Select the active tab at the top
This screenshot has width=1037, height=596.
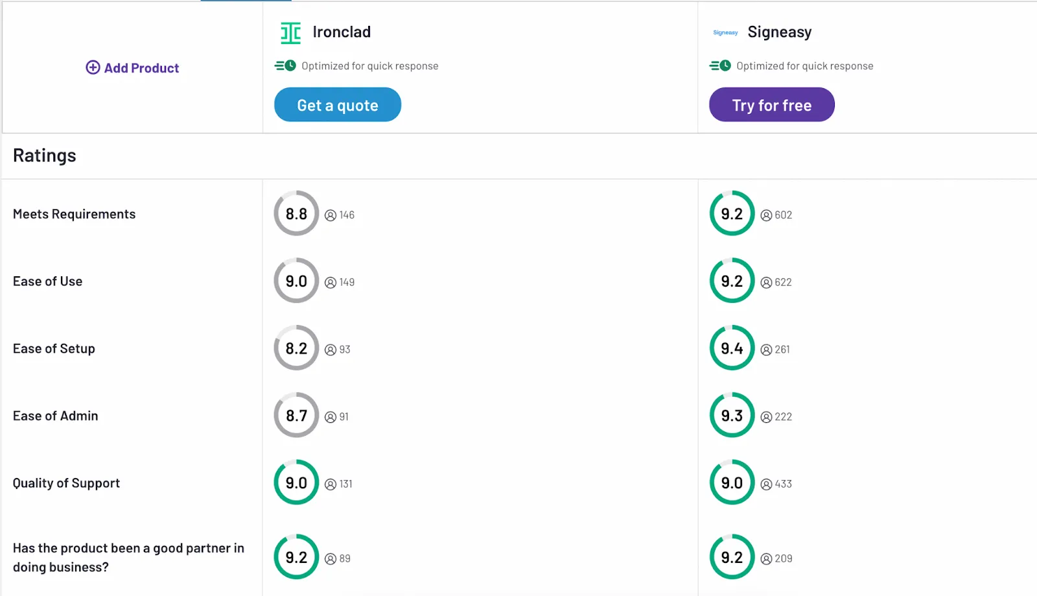246,2
